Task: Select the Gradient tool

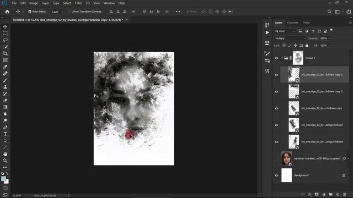Action: coord(5,107)
